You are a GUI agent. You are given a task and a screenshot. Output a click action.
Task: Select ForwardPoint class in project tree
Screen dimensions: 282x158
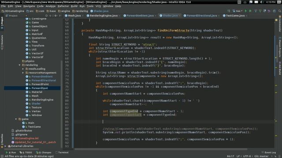(x=40, y=84)
